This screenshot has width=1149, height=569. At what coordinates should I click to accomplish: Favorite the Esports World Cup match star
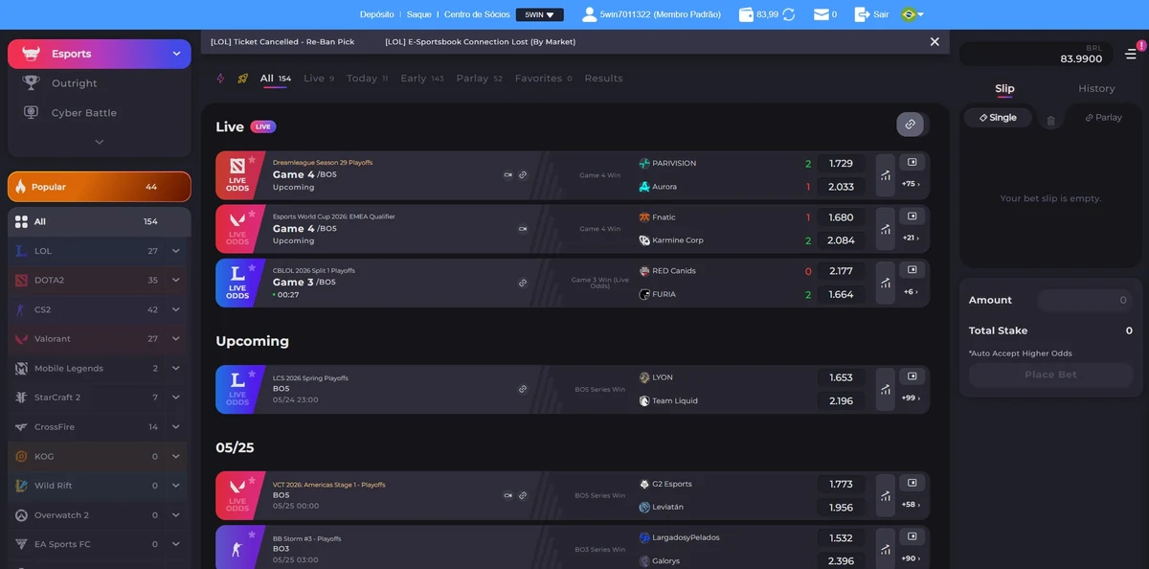tap(252, 214)
